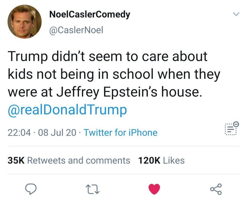Open the Twitter for iPhone source link
Screen dimensions: 247x202
click(x=120, y=133)
